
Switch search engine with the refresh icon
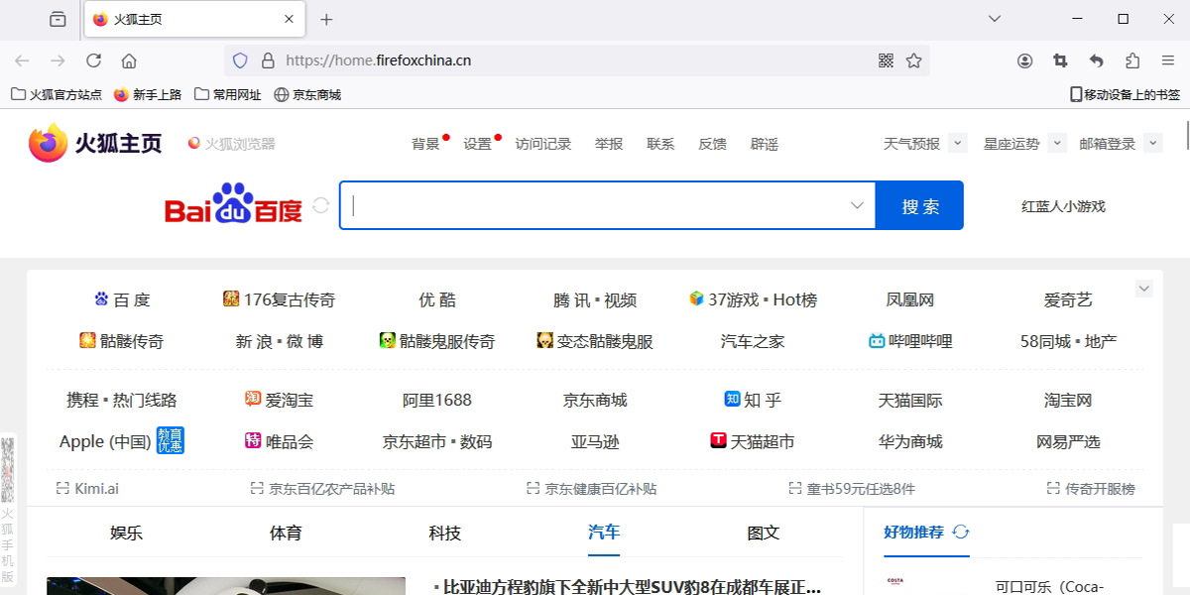[x=320, y=205]
